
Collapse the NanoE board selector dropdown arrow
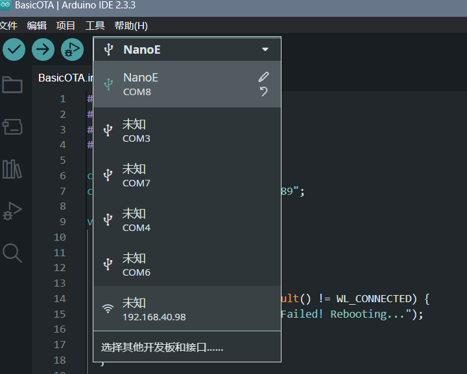pos(265,49)
